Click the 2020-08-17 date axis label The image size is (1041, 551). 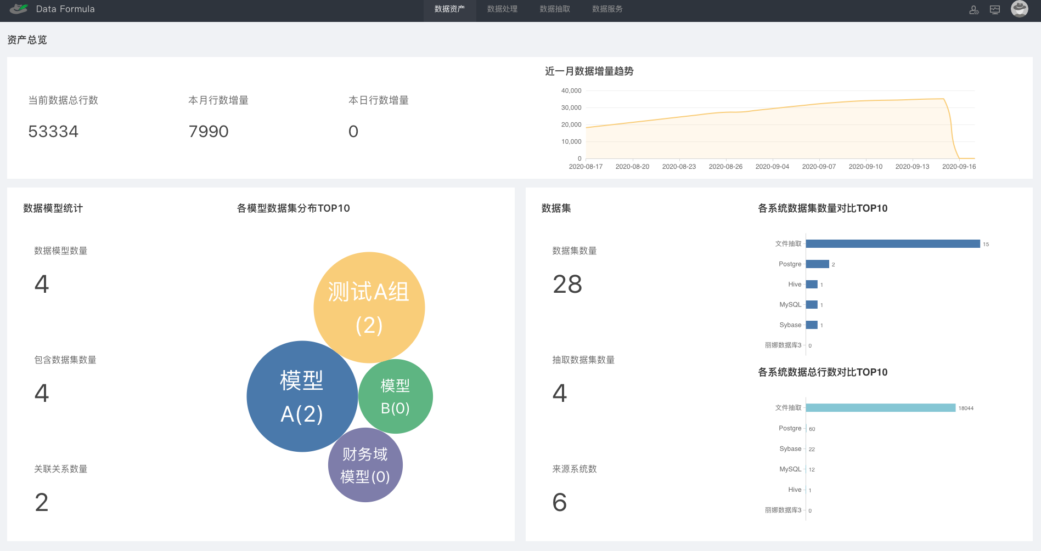click(586, 167)
